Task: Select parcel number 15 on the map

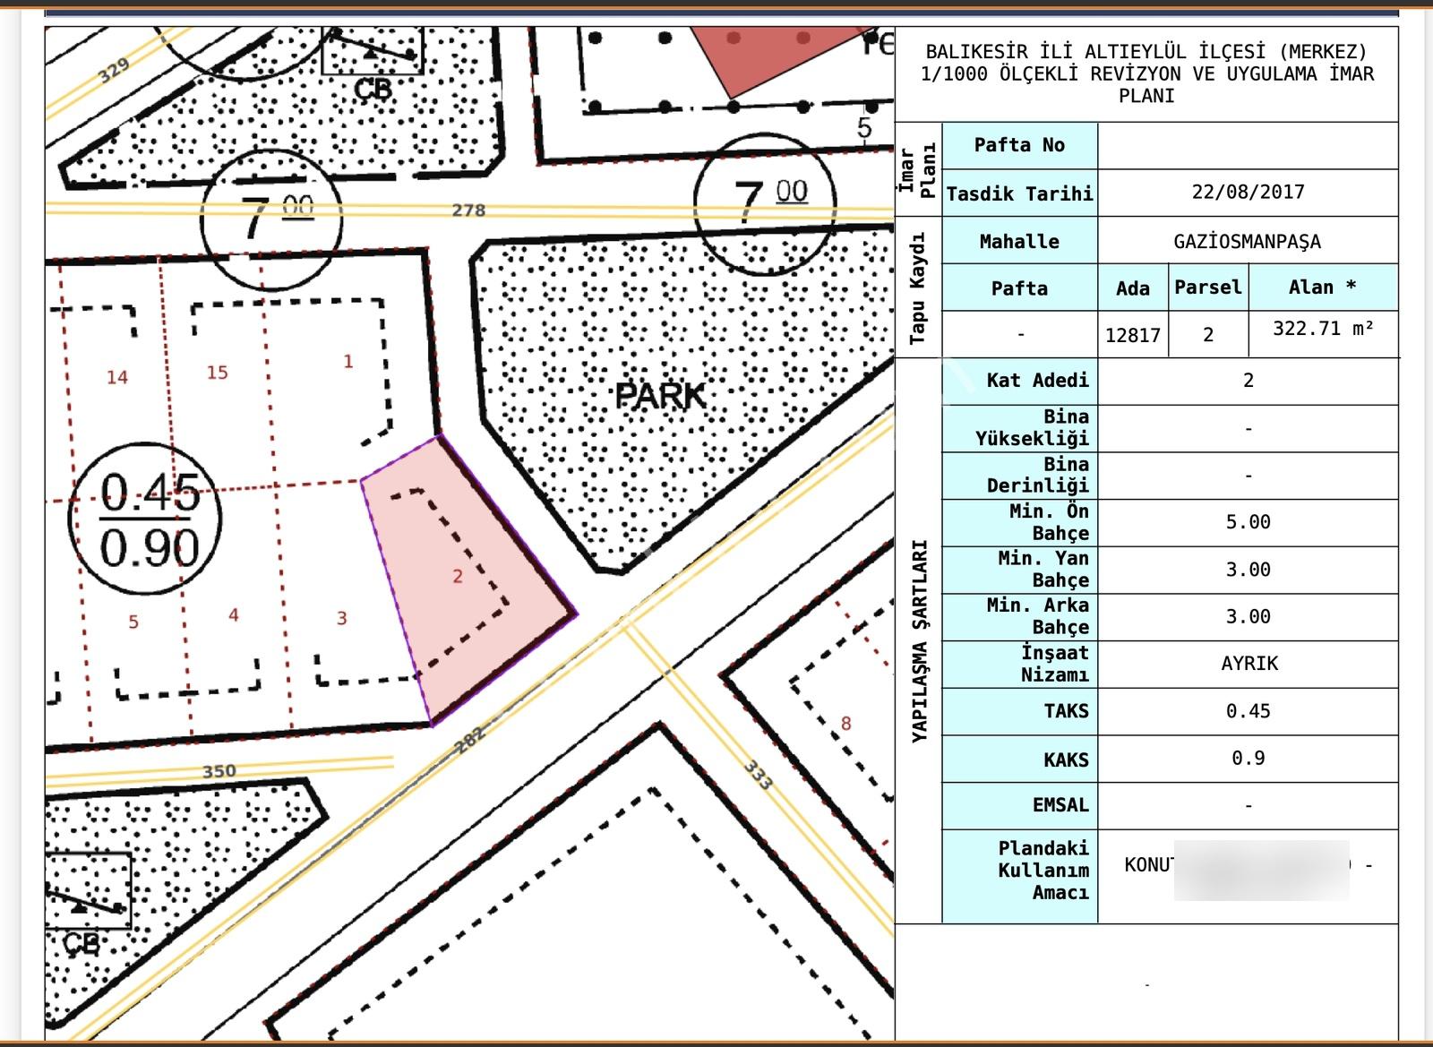Action: (x=218, y=372)
